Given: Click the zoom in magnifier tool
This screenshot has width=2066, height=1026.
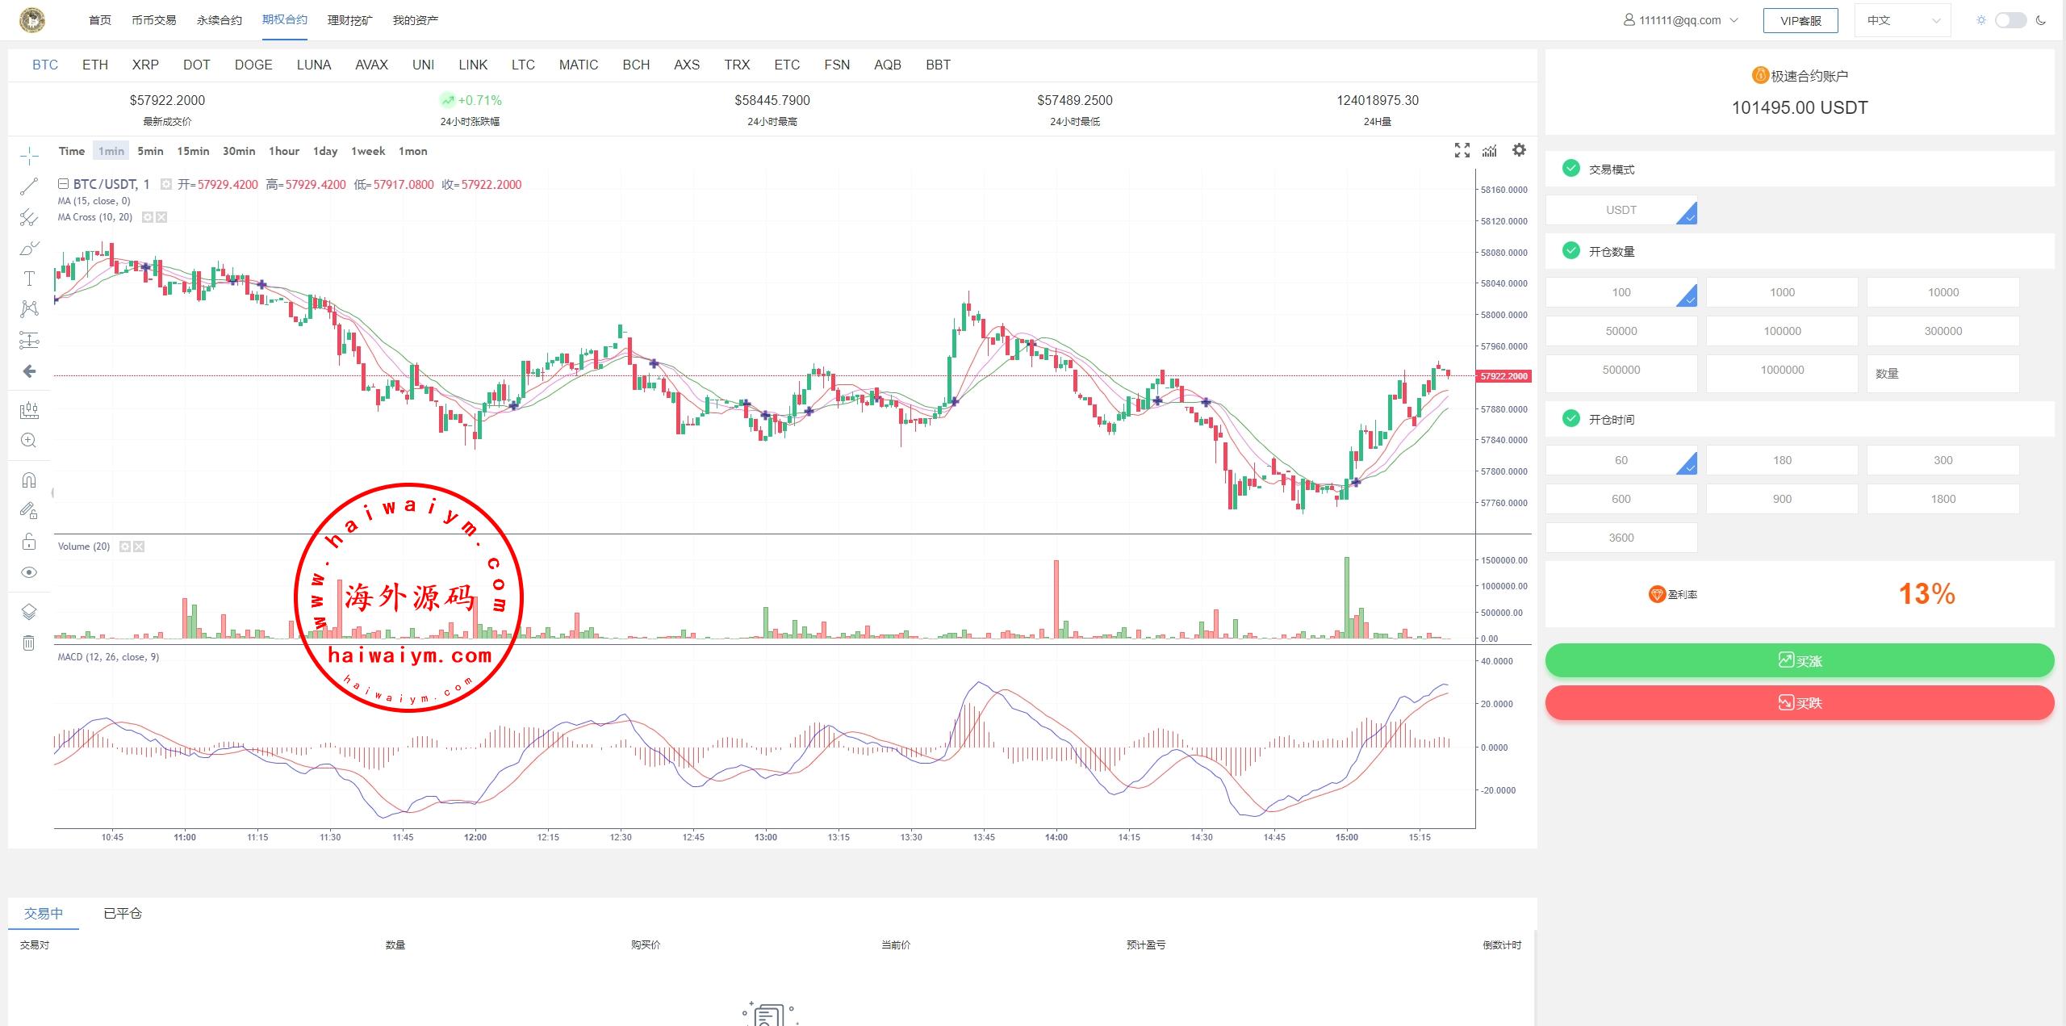Looking at the screenshot, I should [29, 440].
